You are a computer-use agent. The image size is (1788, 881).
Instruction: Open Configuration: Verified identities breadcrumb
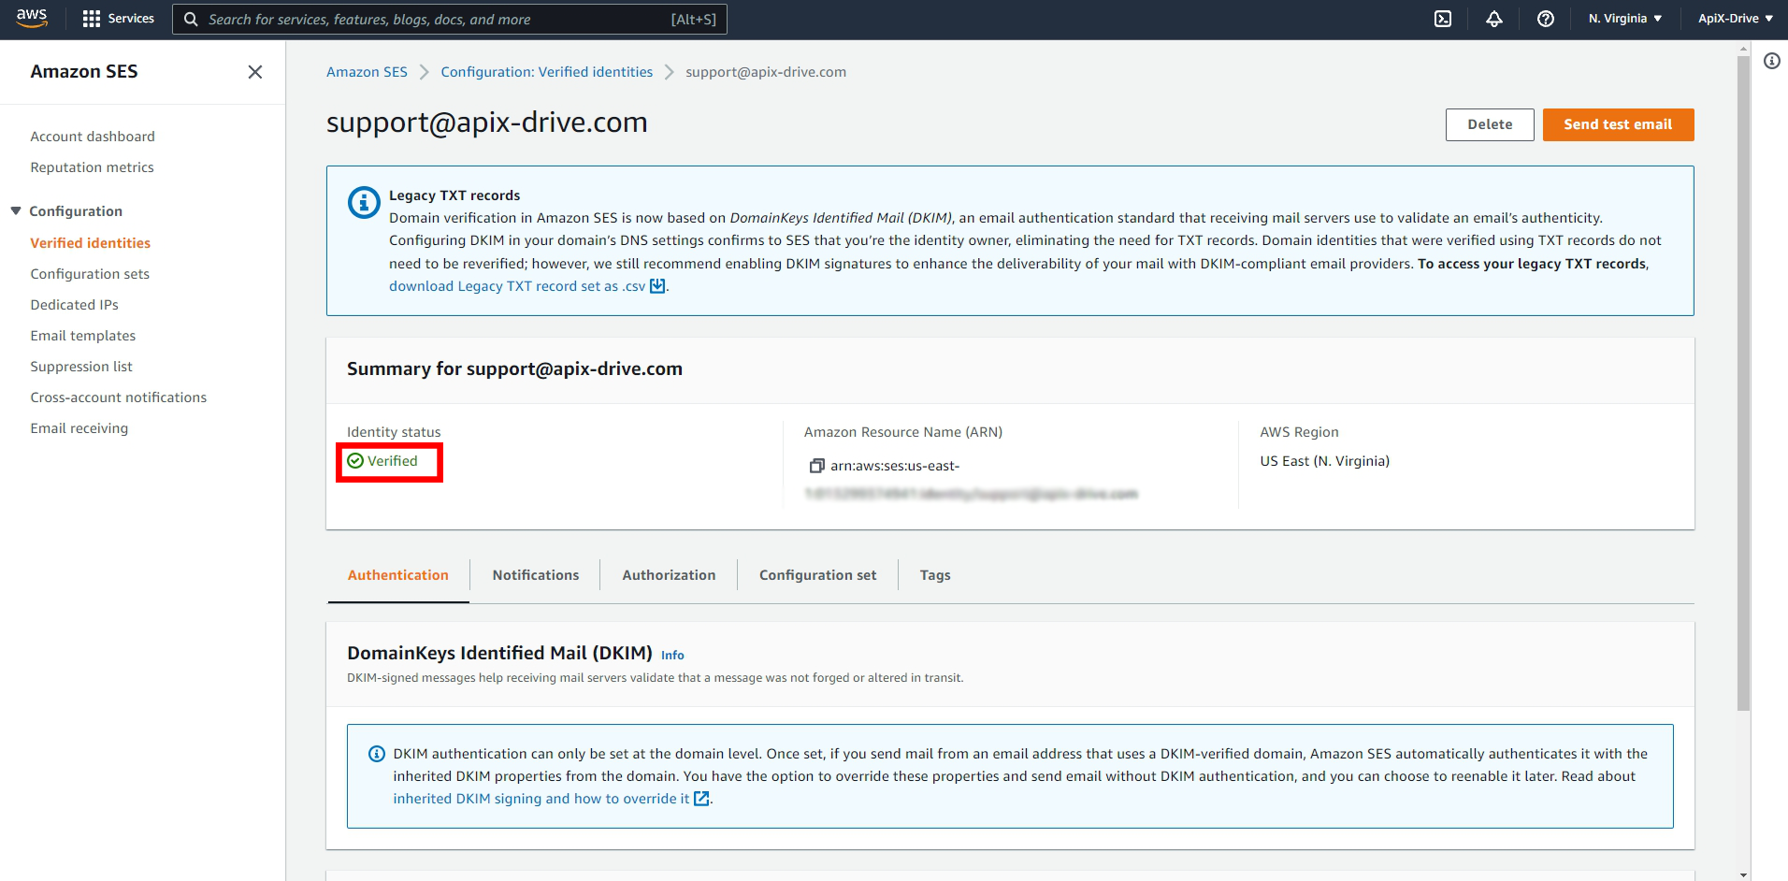pyautogui.click(x=547, y=72)
